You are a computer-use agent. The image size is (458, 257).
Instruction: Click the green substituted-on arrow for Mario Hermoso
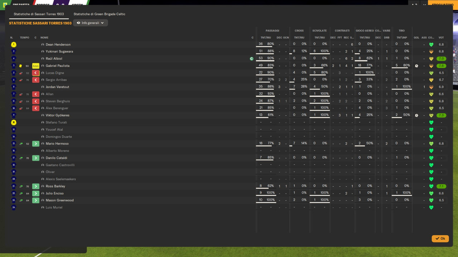point(36,144)
